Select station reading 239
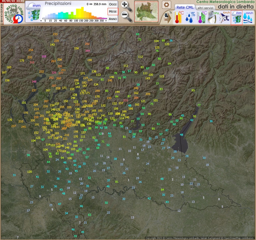This screenshot has height=240, width=256. tap(56, 41)
